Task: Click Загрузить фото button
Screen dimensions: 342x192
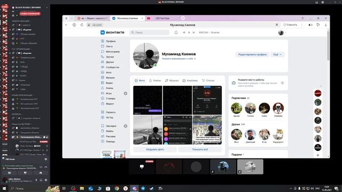Action: (155, 149)
